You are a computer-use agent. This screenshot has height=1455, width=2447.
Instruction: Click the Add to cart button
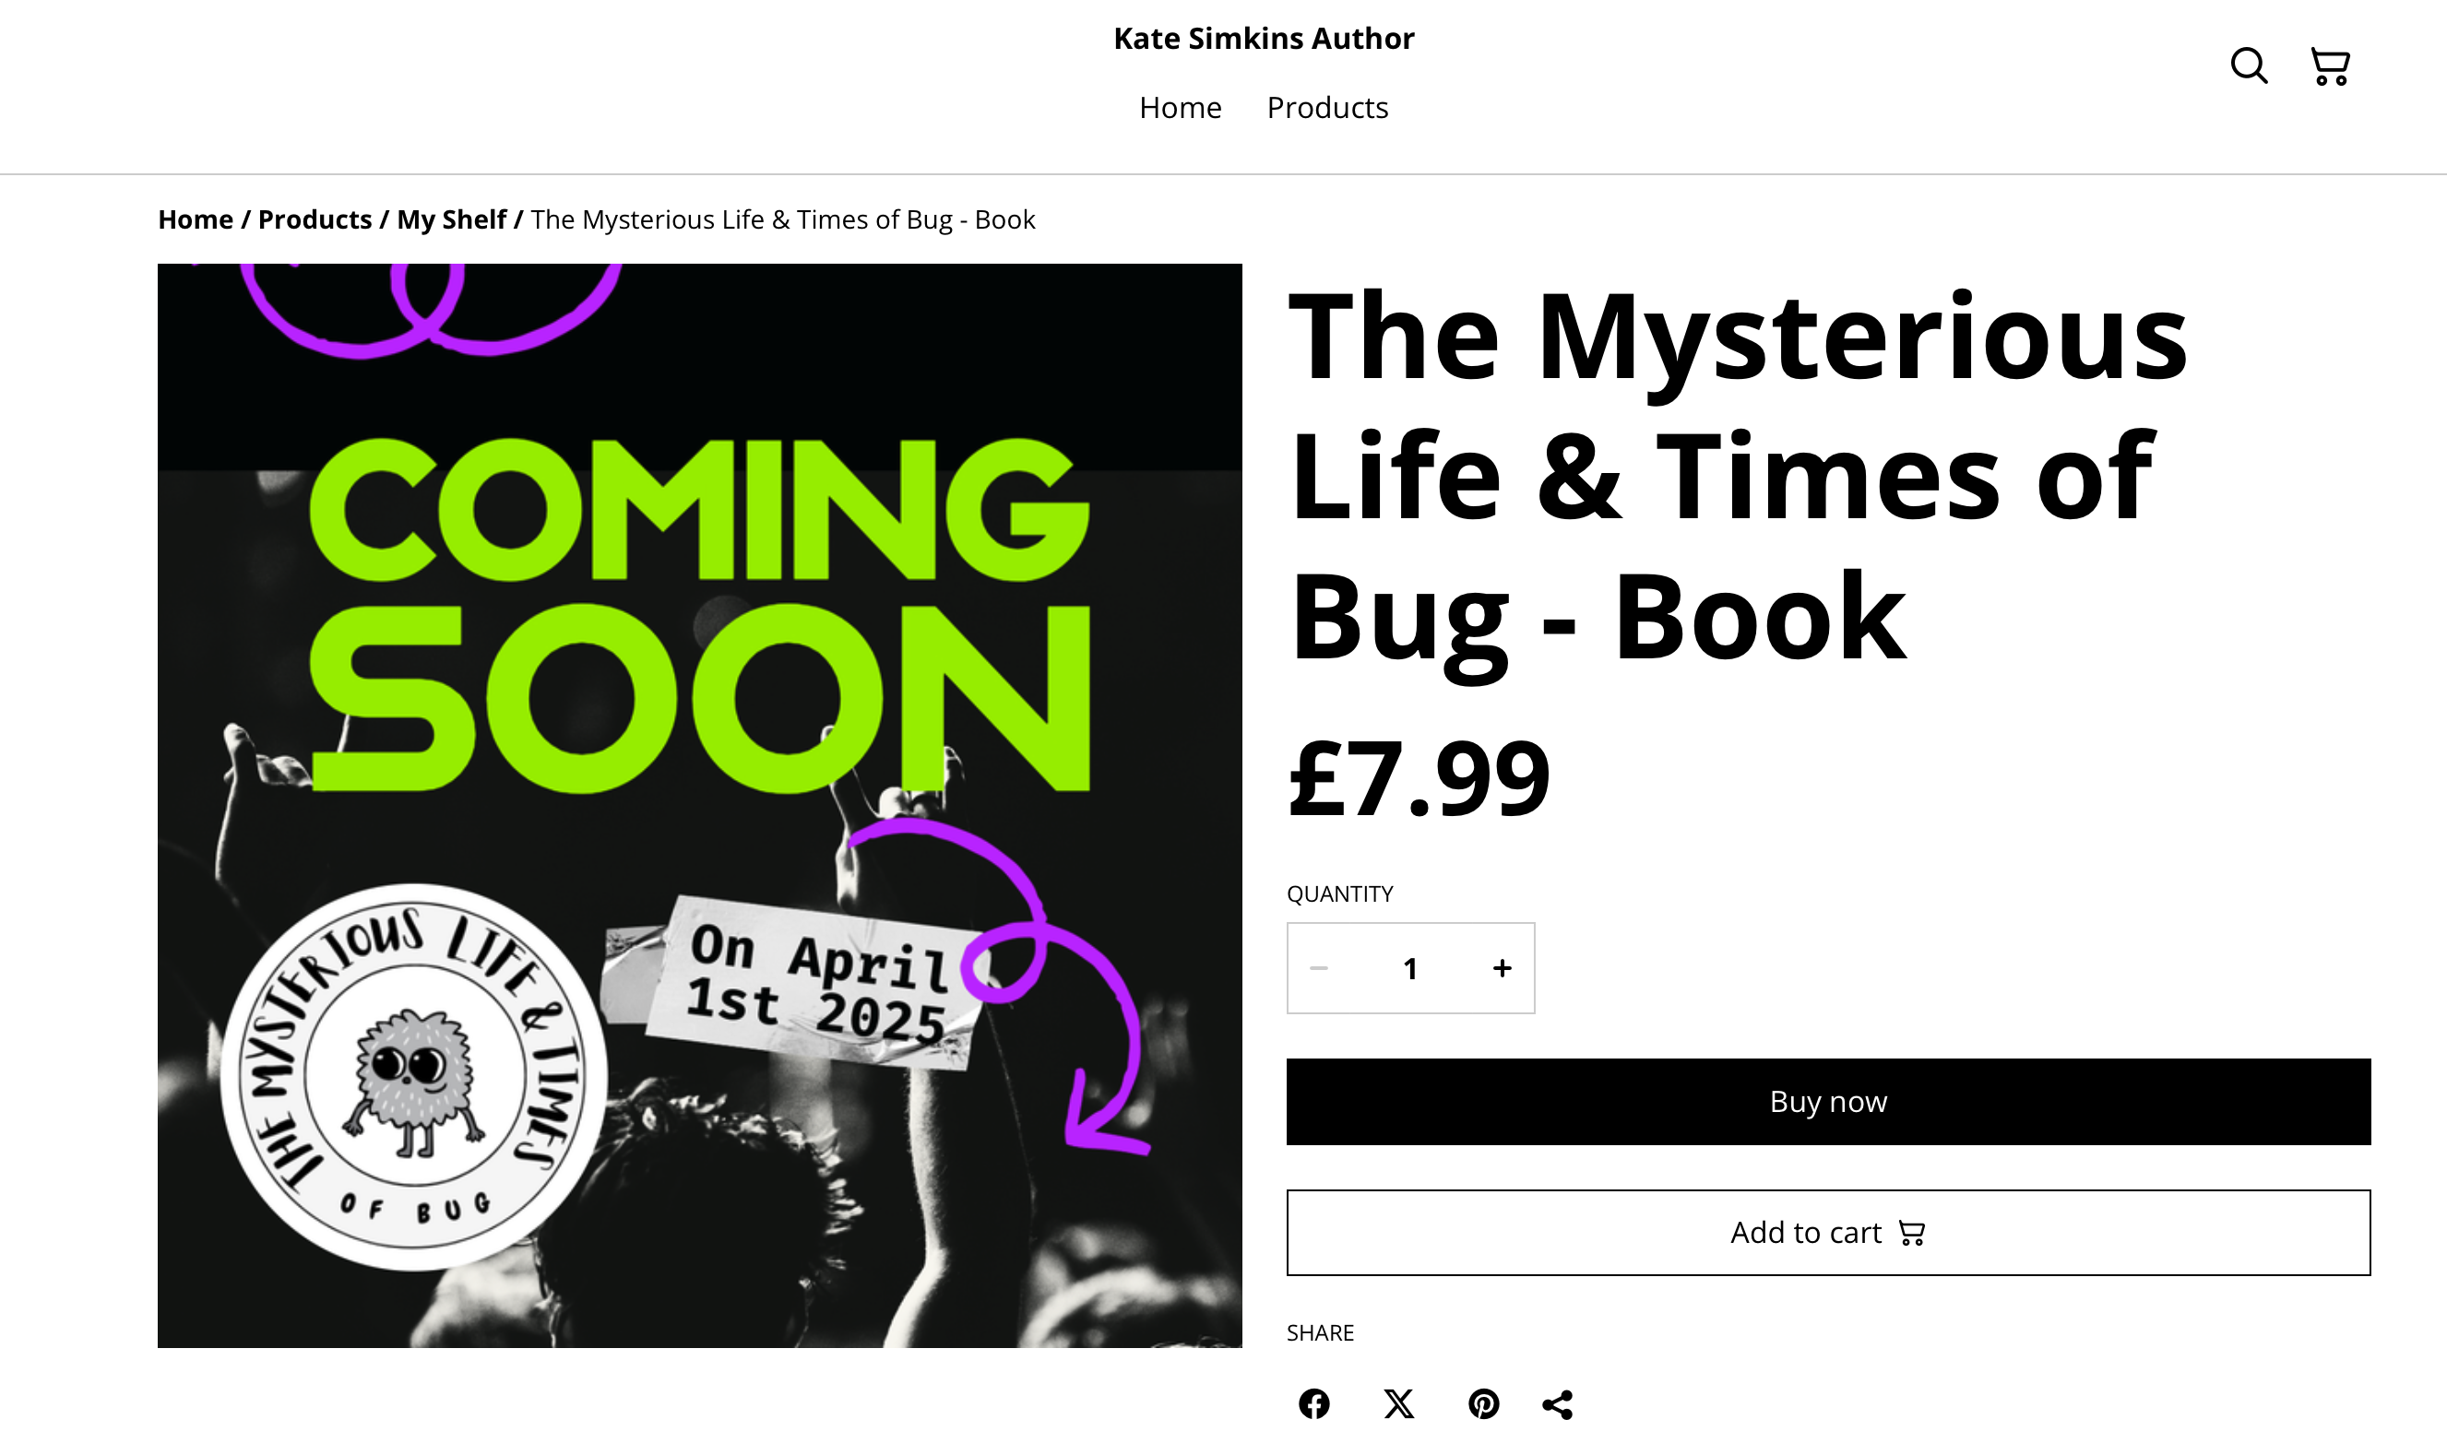tap(1828, 1233)
